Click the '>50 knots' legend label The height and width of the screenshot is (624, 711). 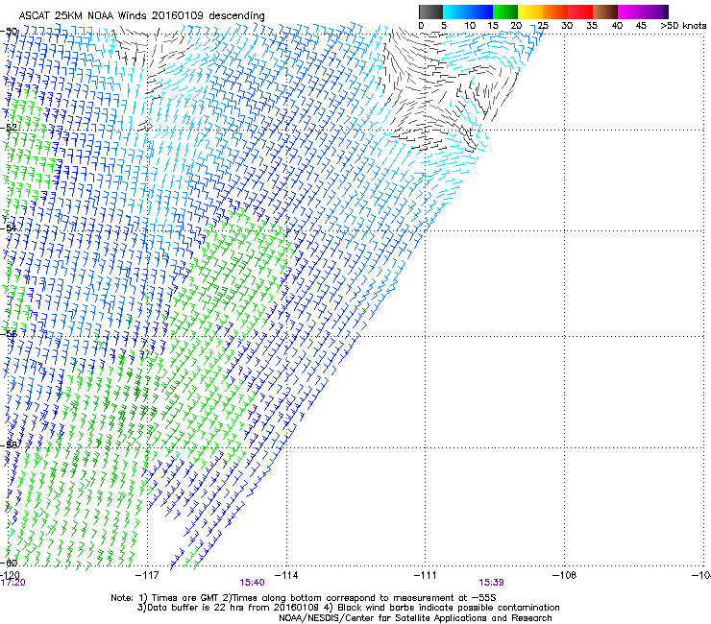click(x=683, y=26)
